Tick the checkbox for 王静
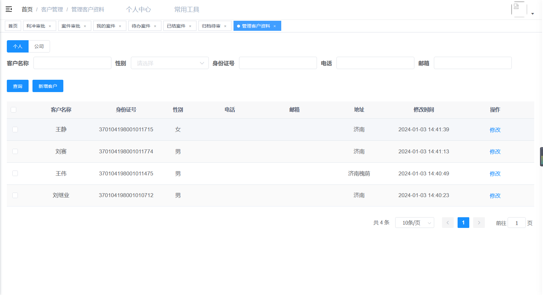 (x=15, y=130)
